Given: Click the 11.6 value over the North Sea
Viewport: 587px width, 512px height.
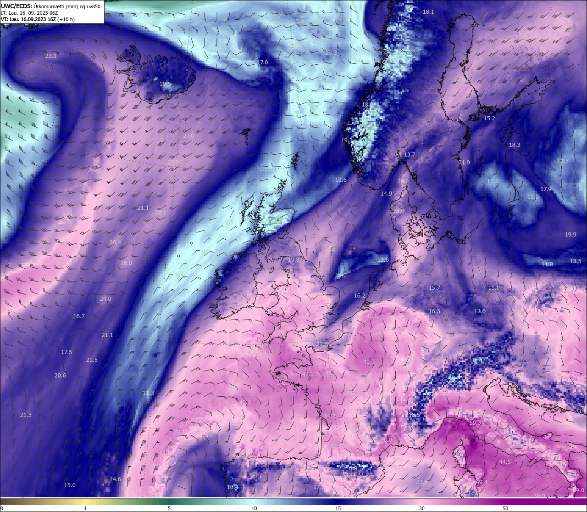Looking at the screenshot, I should 383,260.
